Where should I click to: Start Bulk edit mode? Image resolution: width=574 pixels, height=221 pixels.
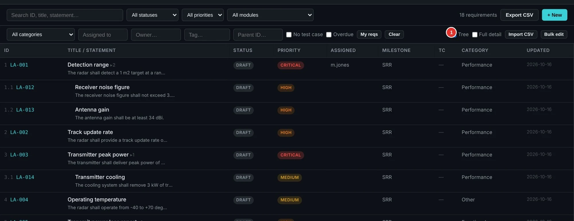click(x=554, y=34)
